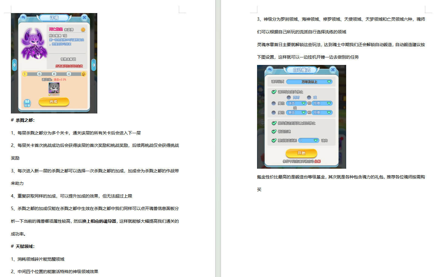This screenshot has width=438, height=277.
Task: Click back arrow in 自动模式 panel
Action: tap(269, 70)
